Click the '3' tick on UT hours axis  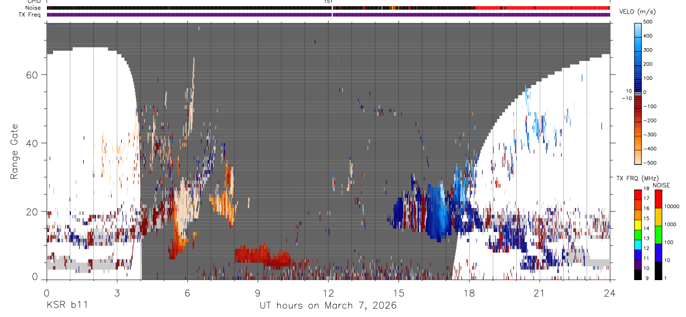pyautogui.click(x=117, y=292)
